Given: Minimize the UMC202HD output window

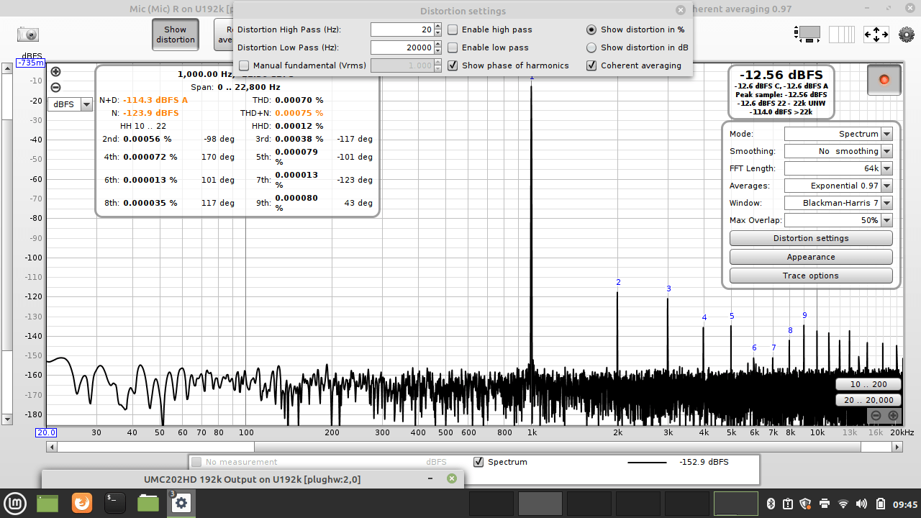Looking at the screenshot, I should 430,478.
